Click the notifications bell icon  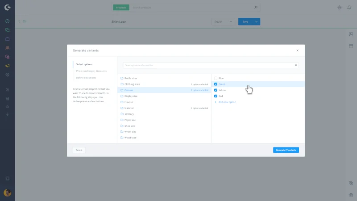coord(349,8)
